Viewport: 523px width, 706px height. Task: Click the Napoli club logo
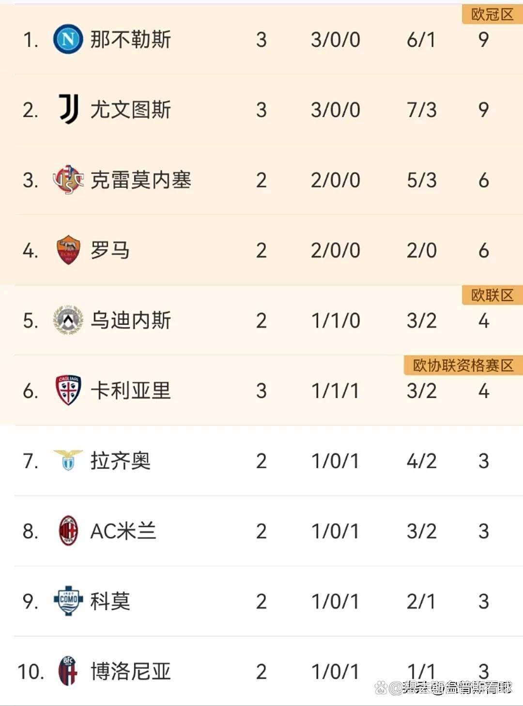coord(68,39)
